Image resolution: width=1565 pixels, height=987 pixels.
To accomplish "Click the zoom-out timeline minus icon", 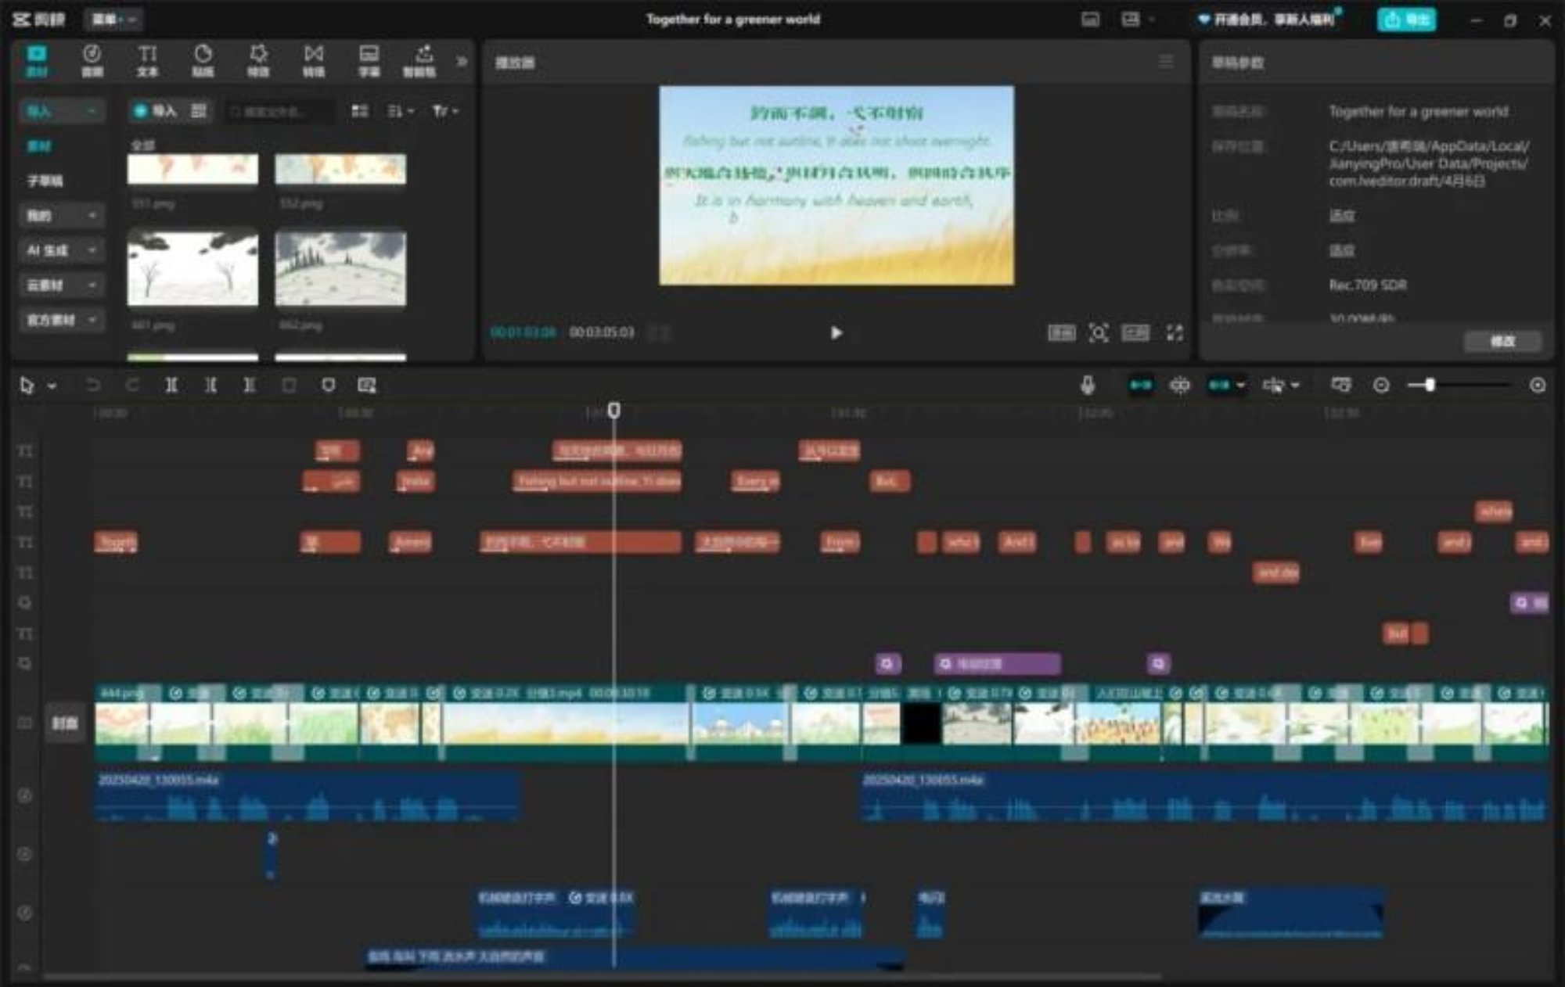I will tap(1381, 385).
